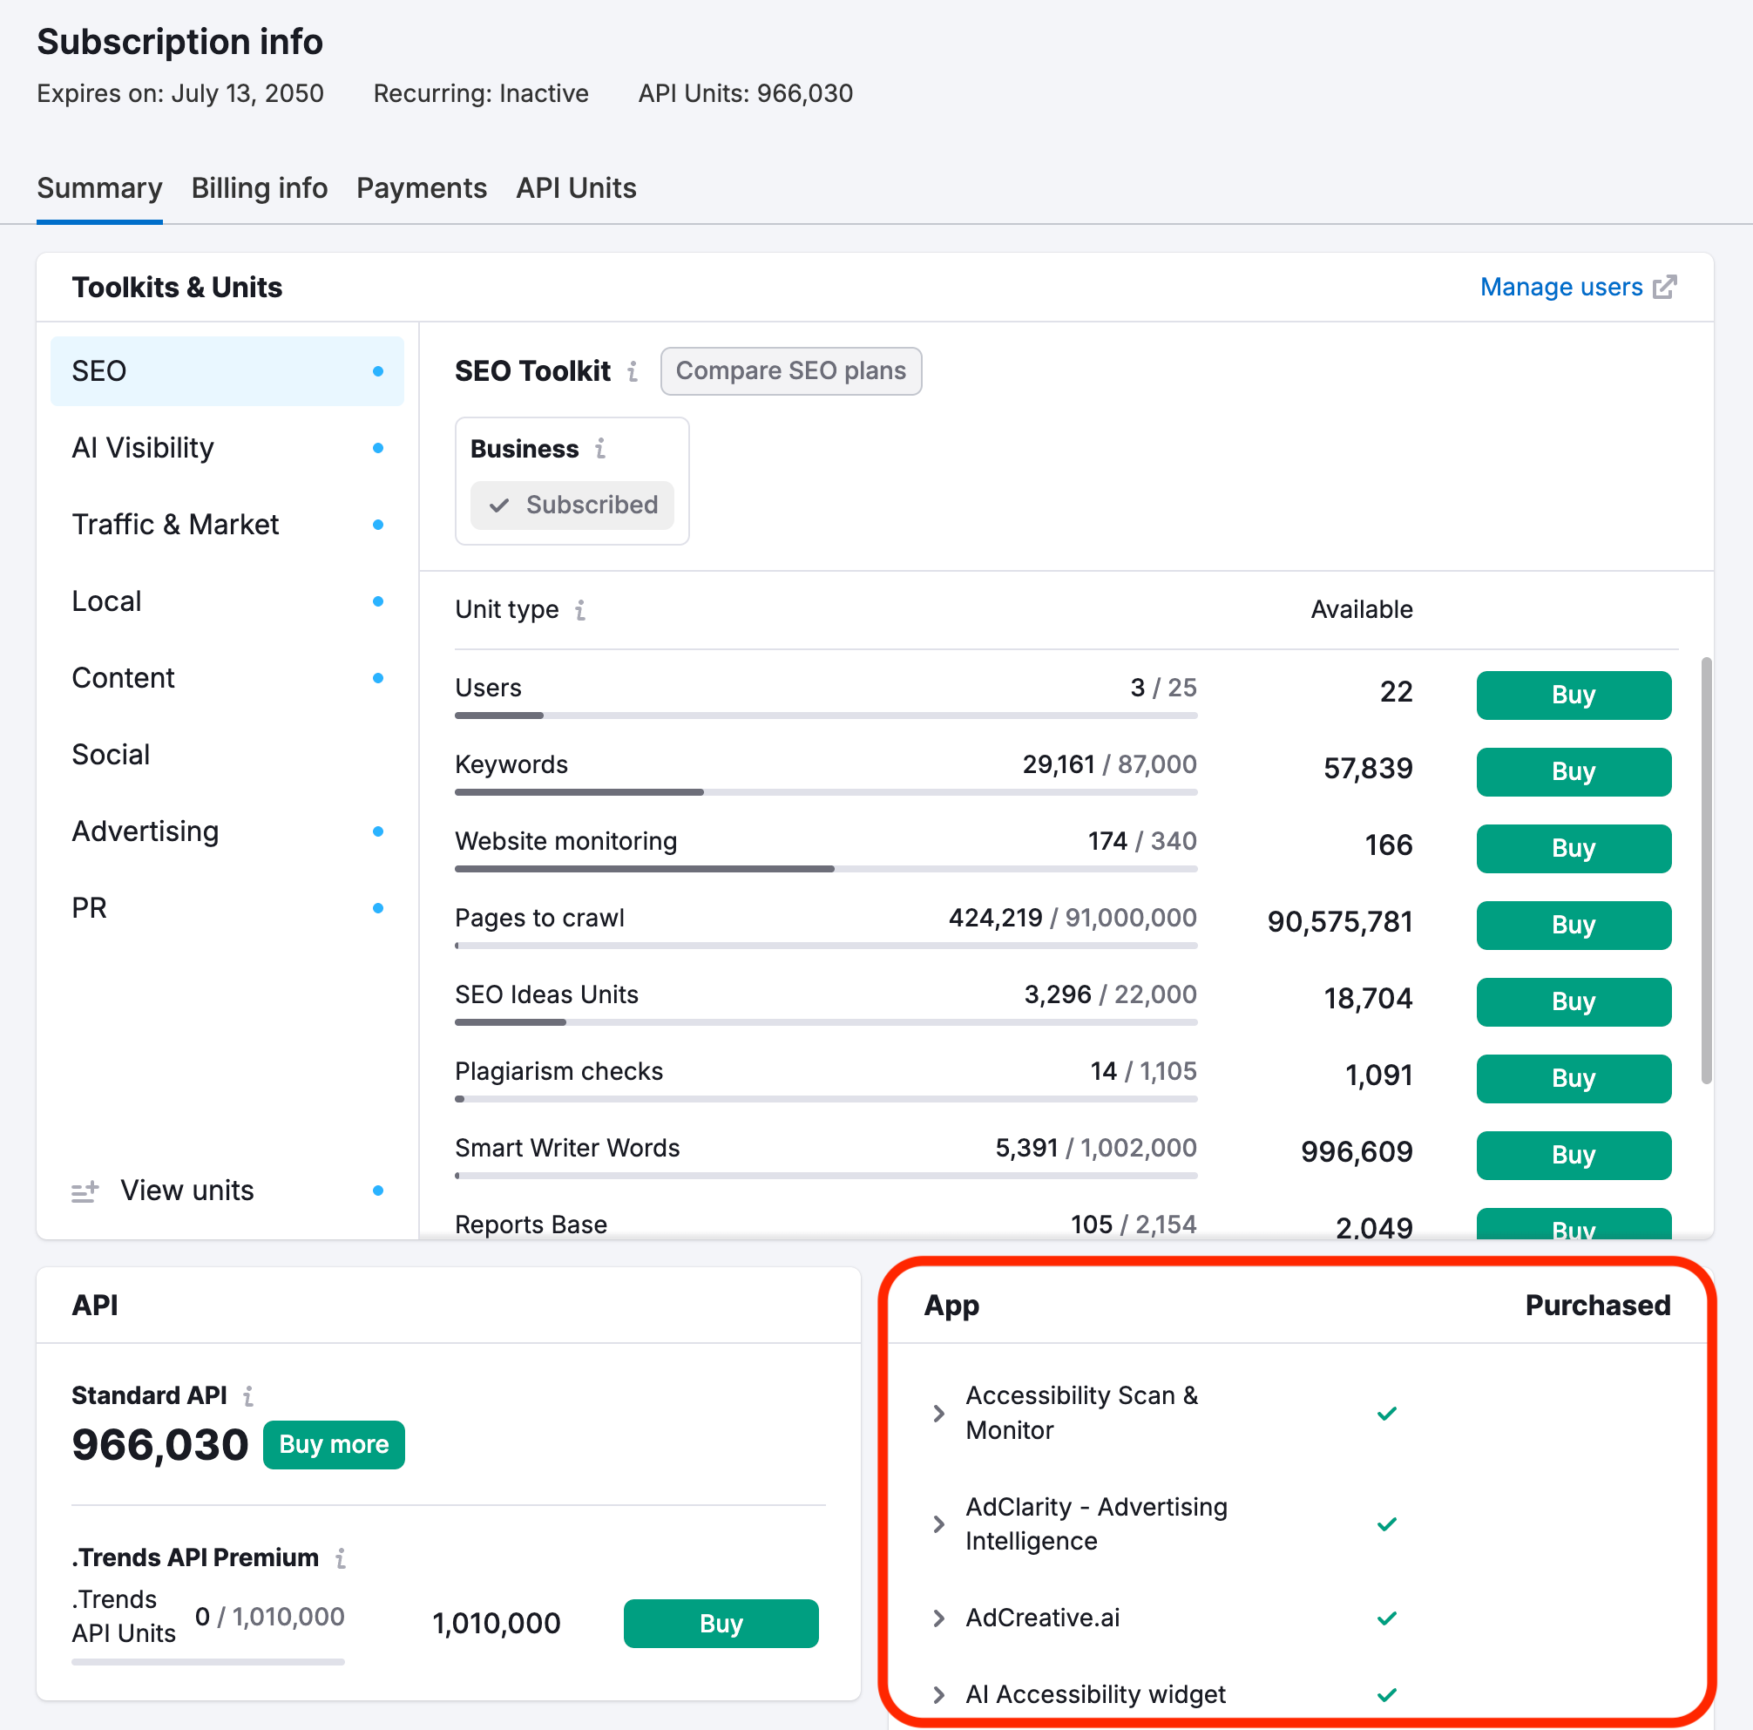Open the .Trends API Premium info icon
1753x1730 pixels.
point(342,1557)
